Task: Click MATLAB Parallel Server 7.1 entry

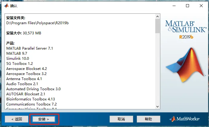Action: (x=30, y=48)
